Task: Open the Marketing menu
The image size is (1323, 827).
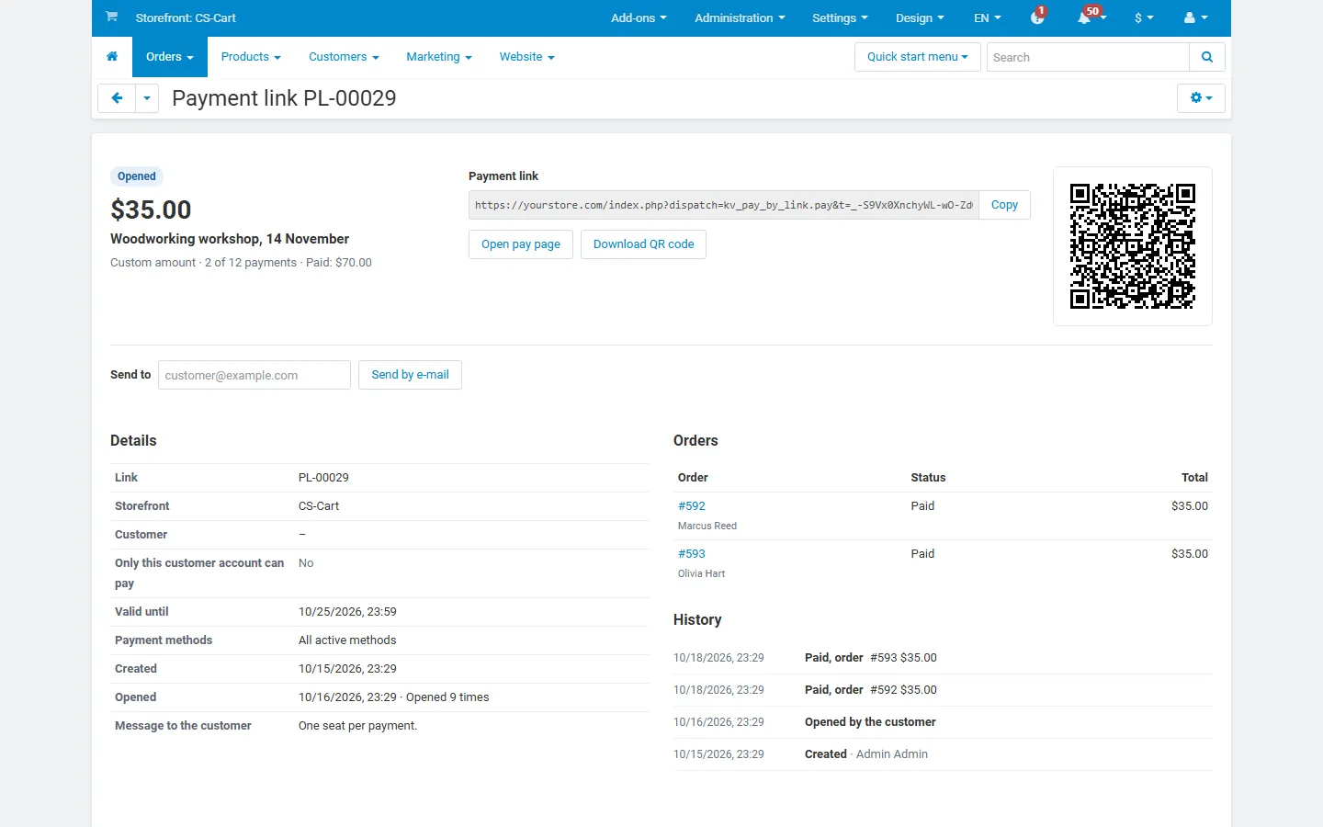Action: coord(439,57)
